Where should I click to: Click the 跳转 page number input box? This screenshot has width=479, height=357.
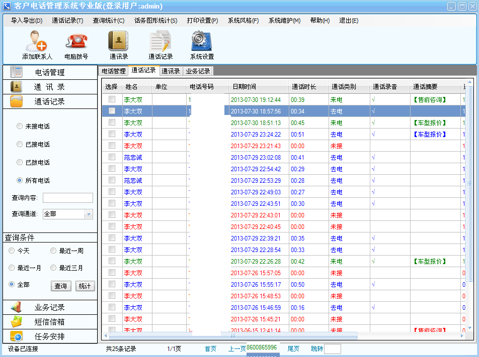tap(333, 349)
